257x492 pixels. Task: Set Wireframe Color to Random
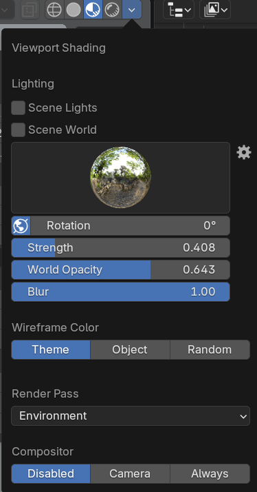[210, 349]
